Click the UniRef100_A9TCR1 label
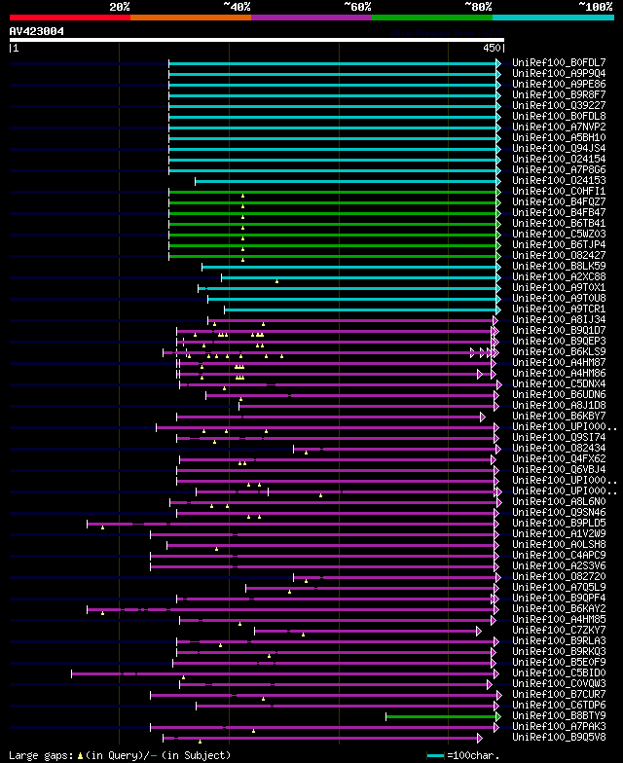The height and width of the screenshot is (763, 623). tap(559, 309)
